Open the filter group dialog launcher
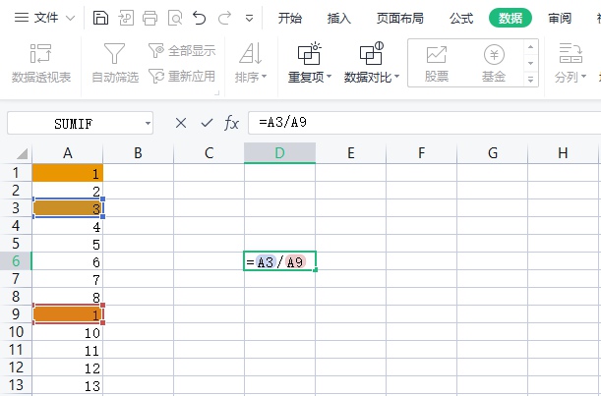The image size is (601, 396). point(217,92)
